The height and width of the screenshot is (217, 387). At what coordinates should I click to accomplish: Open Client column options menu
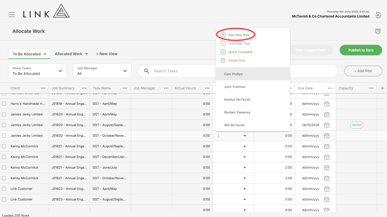[x=43, y=88]
